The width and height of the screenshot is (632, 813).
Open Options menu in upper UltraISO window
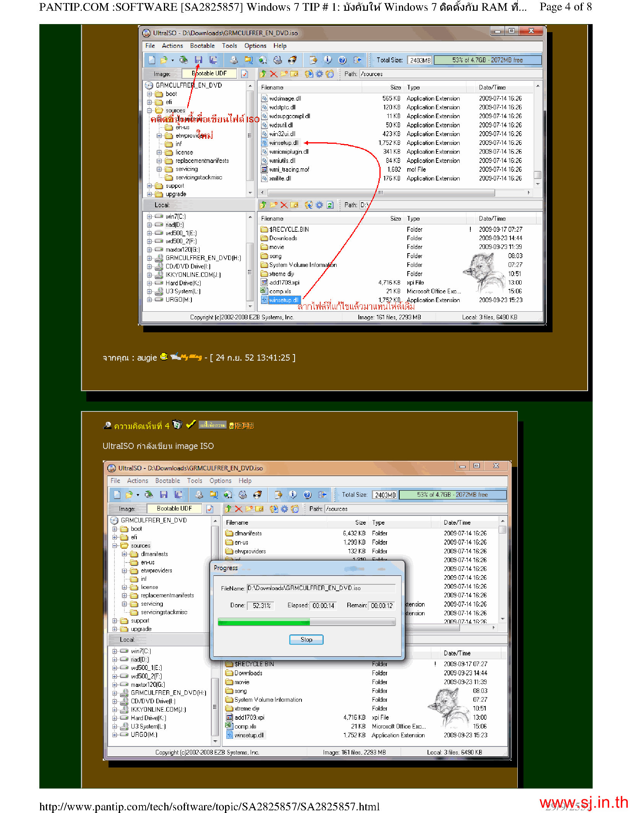pyautogui.click(x=255, y=46)
